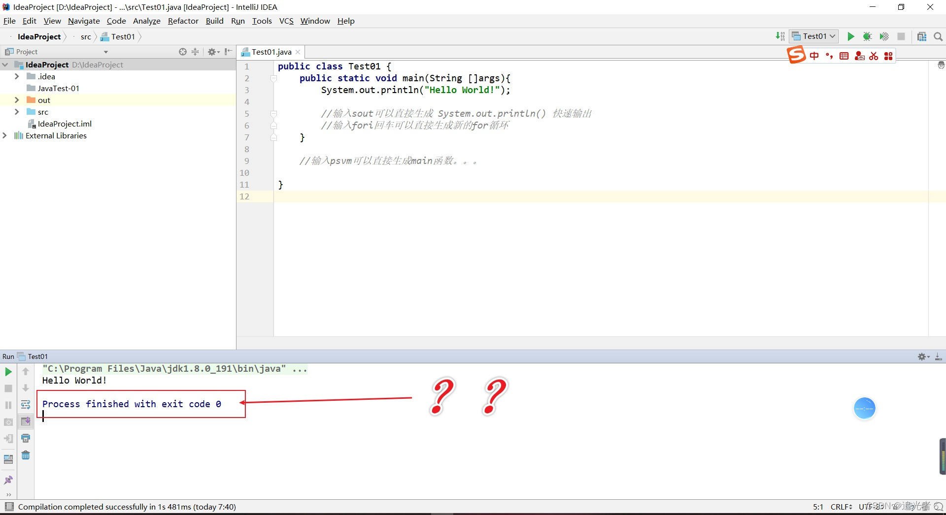Click the Java command line in console
Image resolution: width=946 pixels, height=515 pixels.
click(x=175, y=369)
